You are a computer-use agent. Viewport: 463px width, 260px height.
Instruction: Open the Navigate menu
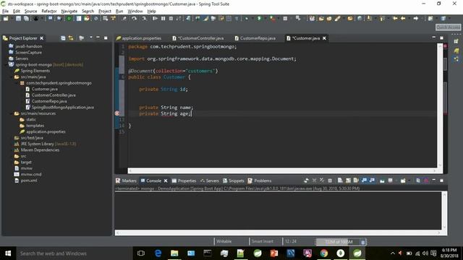point(69,12)
